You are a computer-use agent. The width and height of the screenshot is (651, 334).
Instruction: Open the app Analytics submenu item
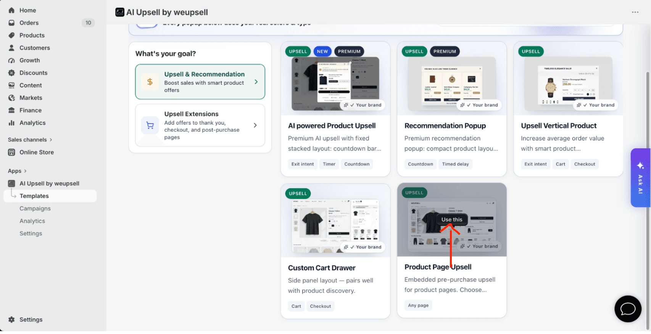32,221
